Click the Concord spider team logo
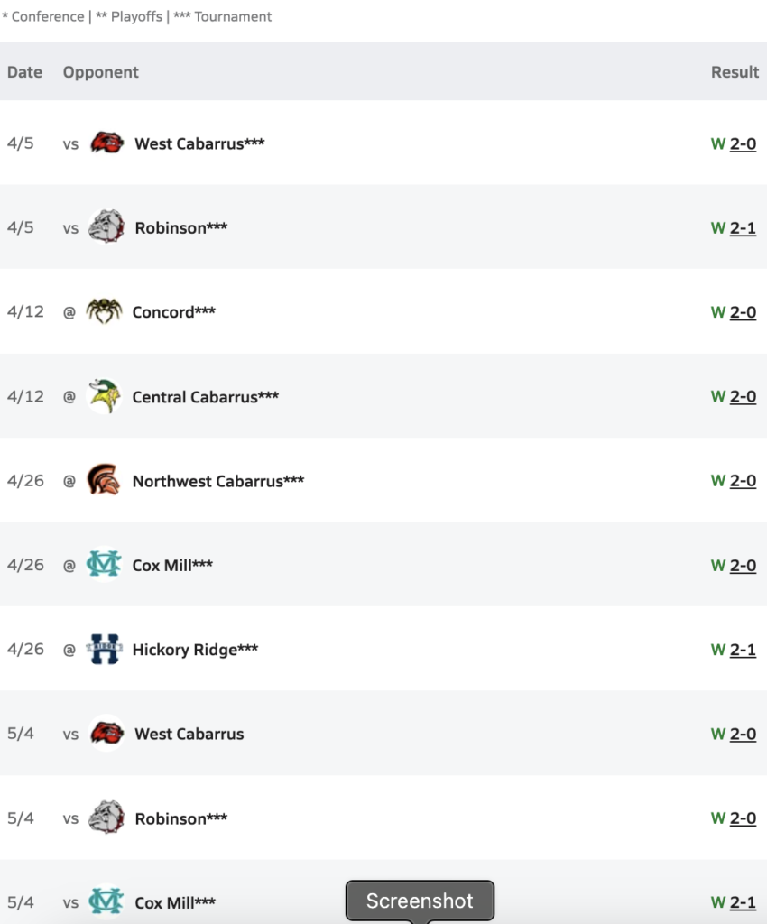767x924 pixels. coord(105,311)
